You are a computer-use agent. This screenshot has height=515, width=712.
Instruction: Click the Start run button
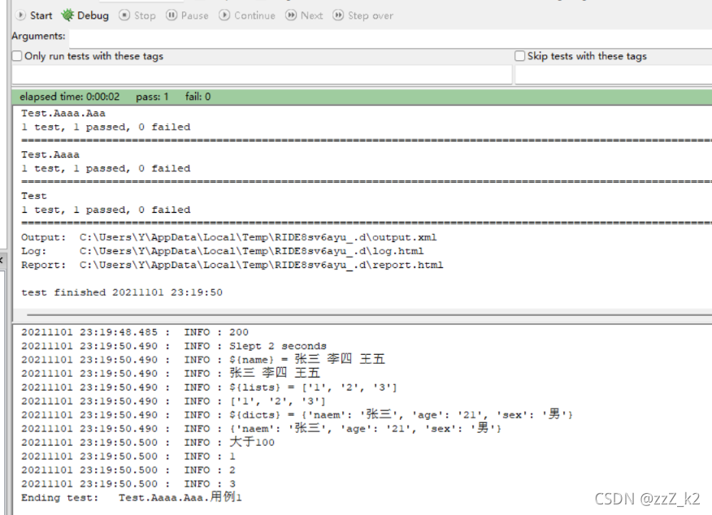[x=34, y=15]
